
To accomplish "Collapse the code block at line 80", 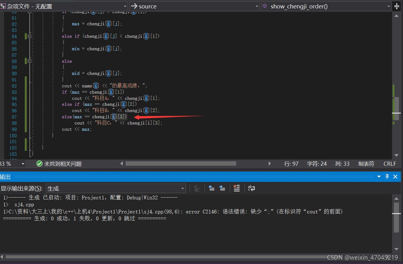I will point(30,12).
